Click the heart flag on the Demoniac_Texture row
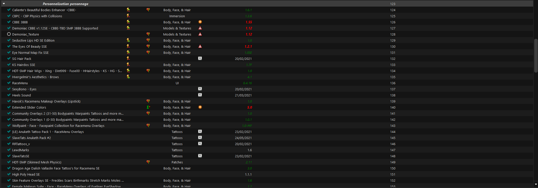Screen dimensions: 538x188 (x=148, y=34)
